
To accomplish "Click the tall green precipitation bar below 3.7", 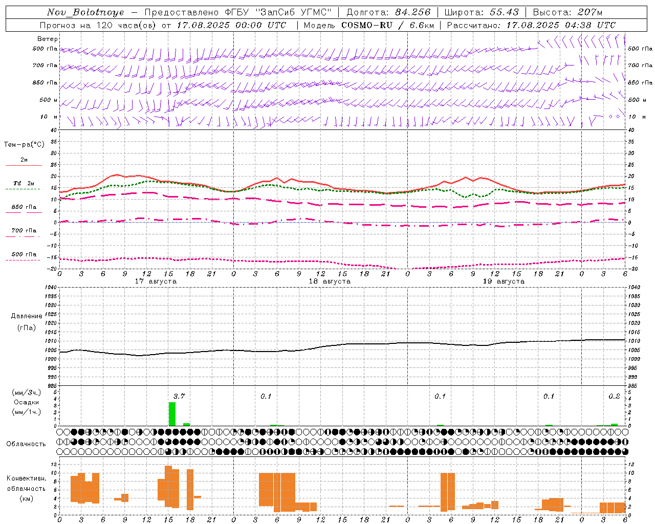I will pyautogui.click(x=172, y=414).
